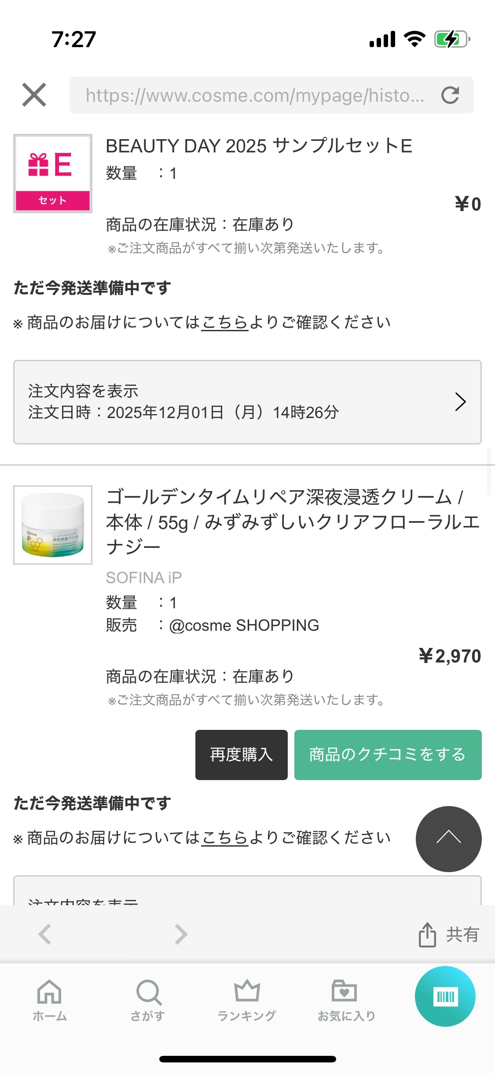Expand order details dated 2025年12月01日
Image resolution: width=495 pixels, height=1073 pixels.
point(247,402)
